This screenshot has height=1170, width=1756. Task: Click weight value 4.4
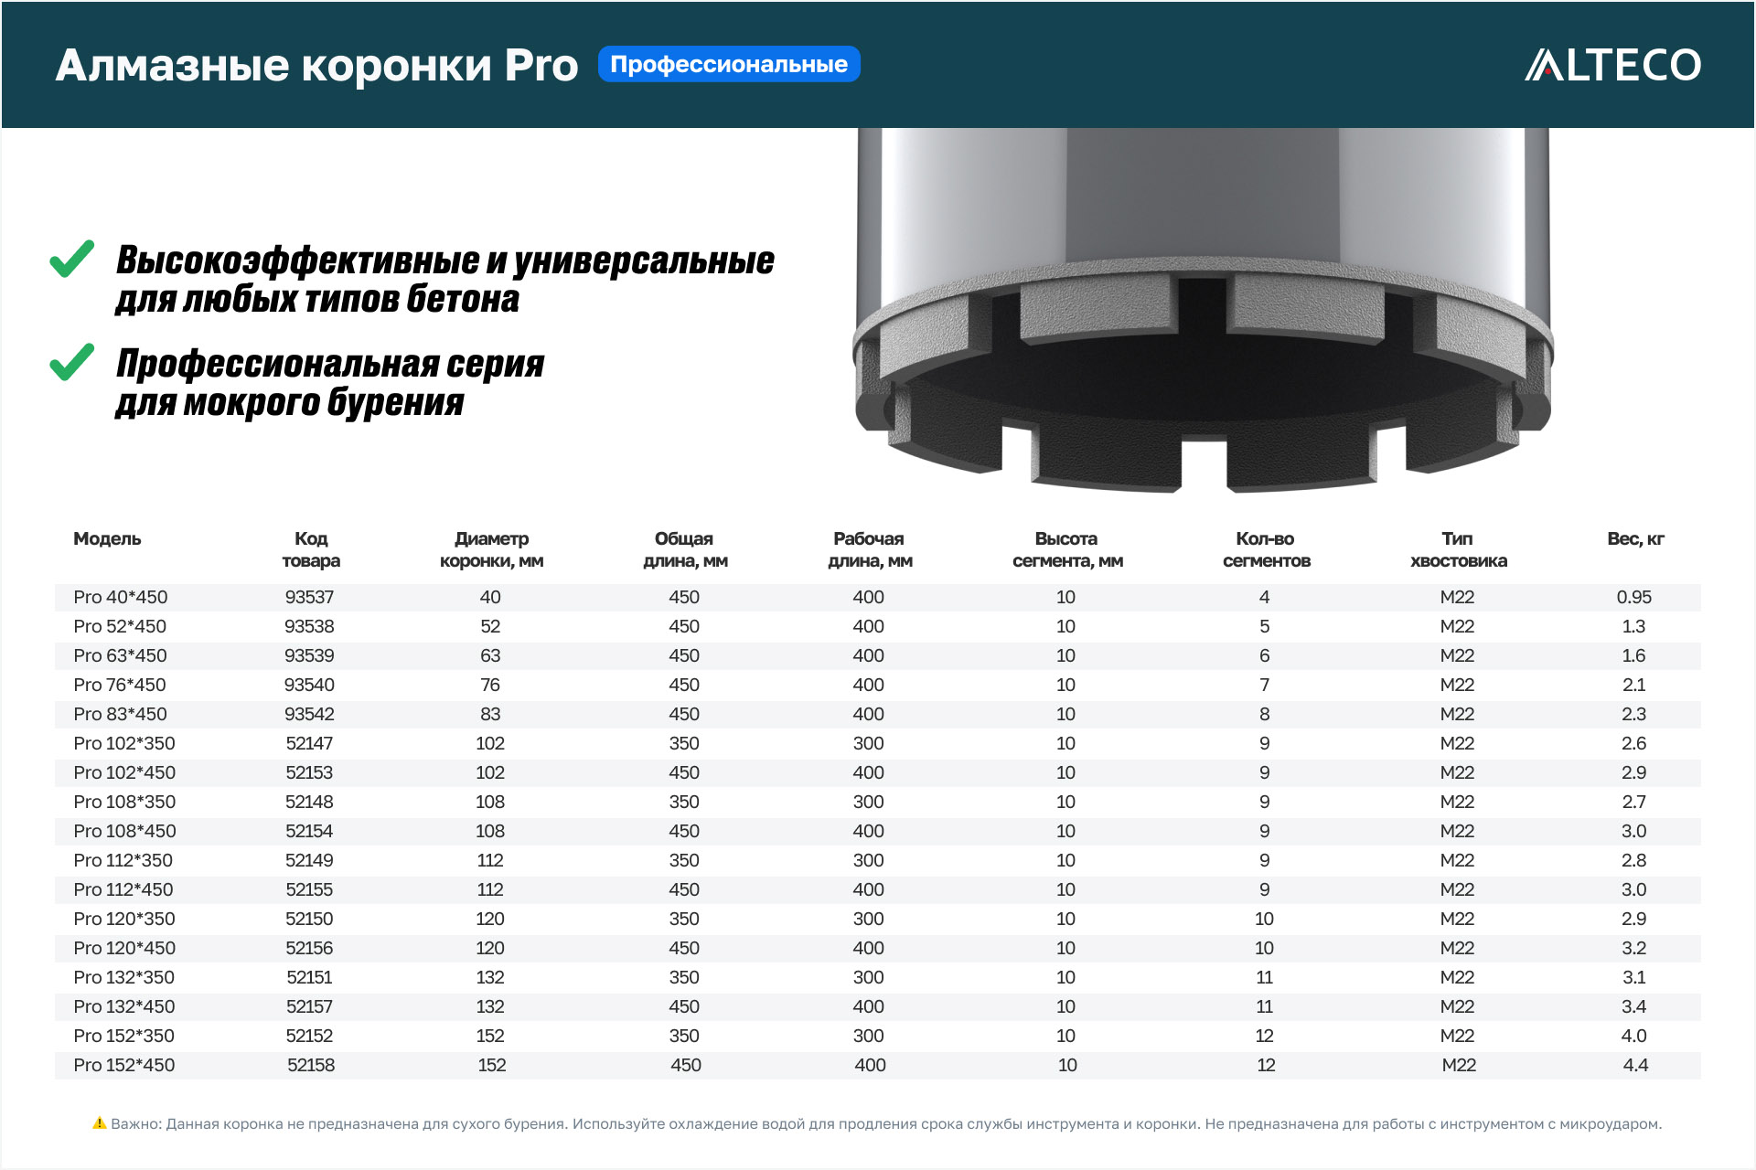pos(1635,1065)
